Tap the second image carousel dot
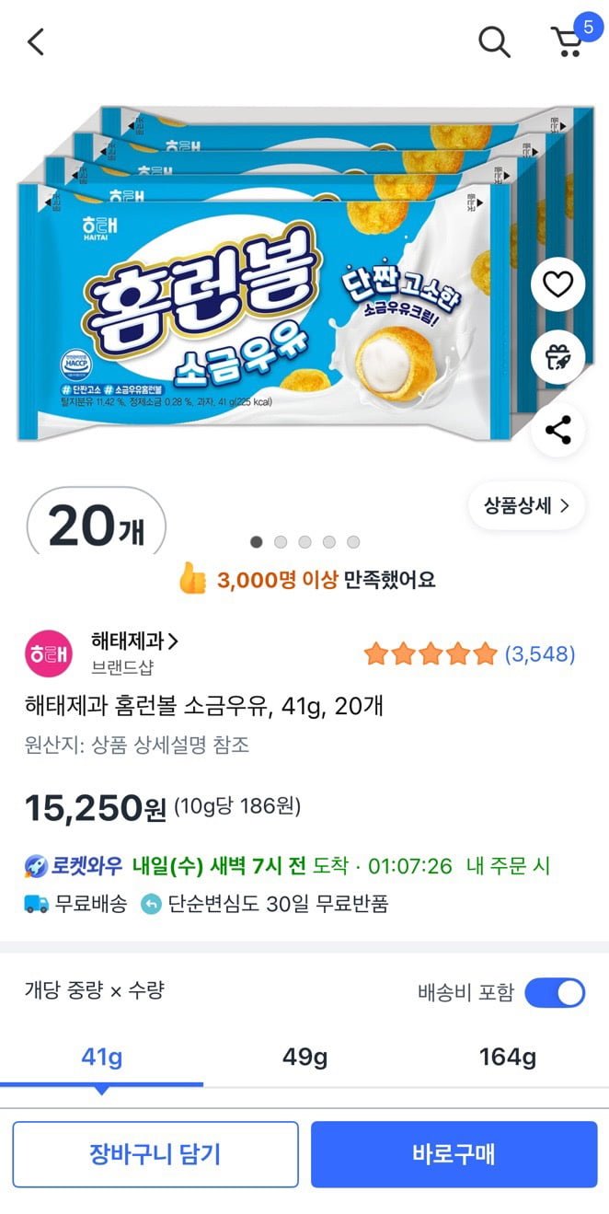The image size is (609, 1214). (281, 542)
